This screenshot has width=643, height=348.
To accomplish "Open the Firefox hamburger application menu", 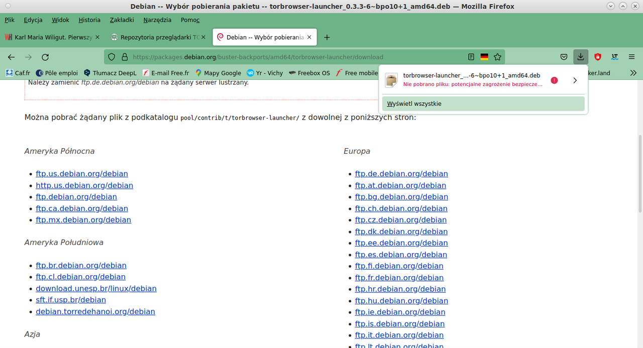I will tap(632, 57).
